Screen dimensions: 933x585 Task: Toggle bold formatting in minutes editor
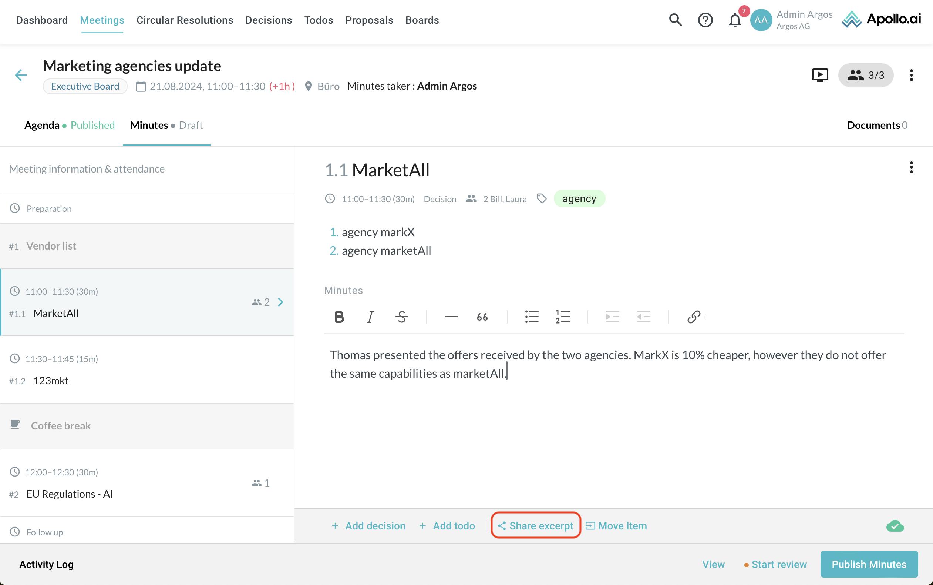(x=339, y=317)
